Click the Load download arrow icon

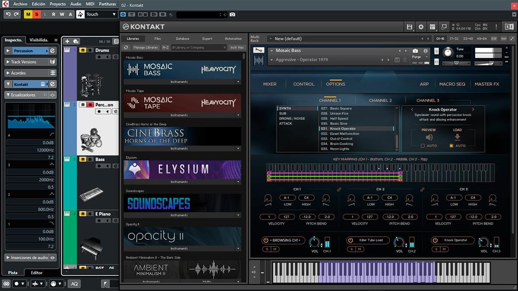point(458,138)
